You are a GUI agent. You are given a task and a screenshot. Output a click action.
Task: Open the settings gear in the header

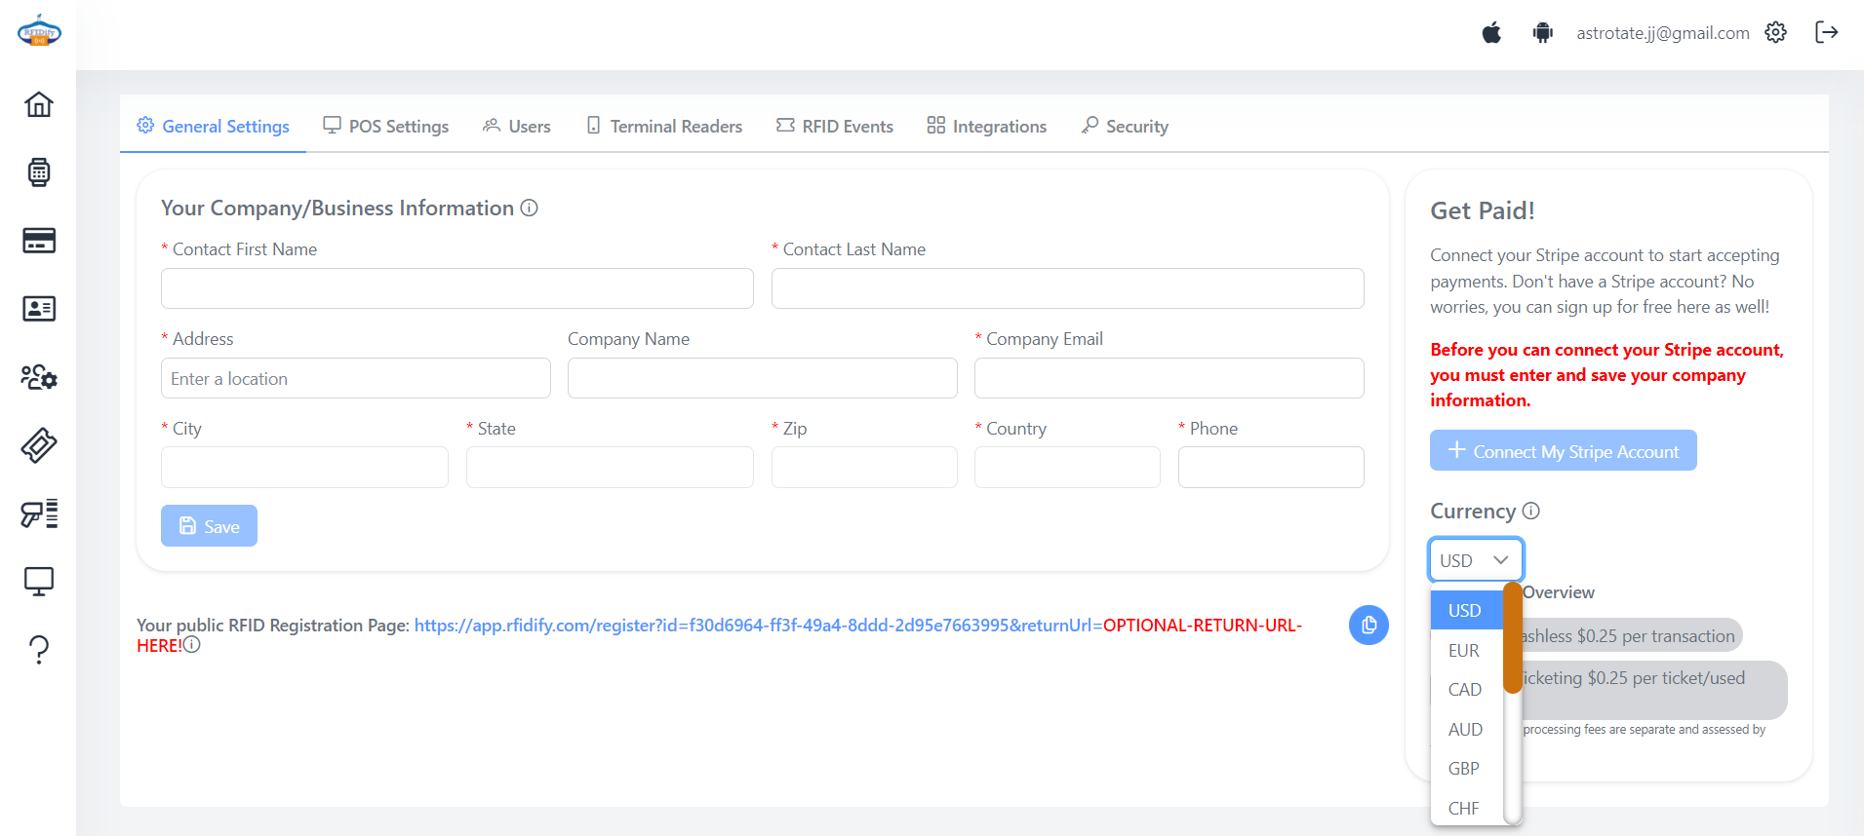tap(1775, 32)
